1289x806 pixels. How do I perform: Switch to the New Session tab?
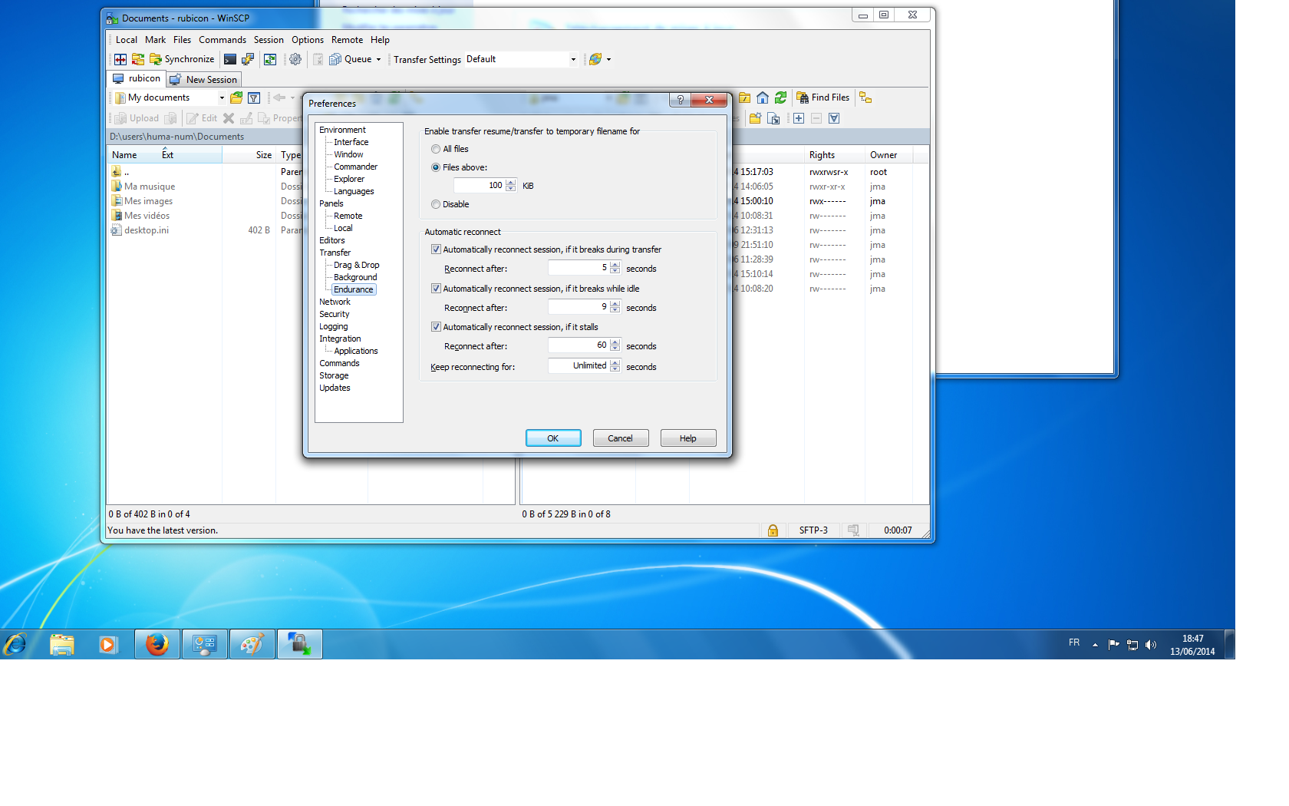[x=204, y=80]
